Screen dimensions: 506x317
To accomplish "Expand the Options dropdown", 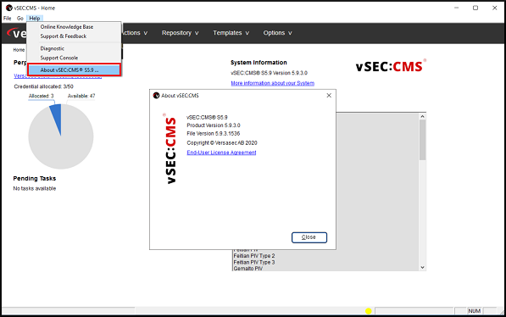I will point(277,33).
